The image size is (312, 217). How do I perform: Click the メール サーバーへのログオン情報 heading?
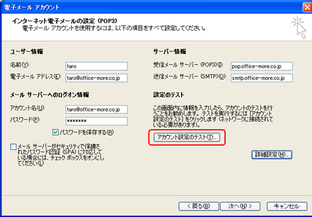coord(50,95)
